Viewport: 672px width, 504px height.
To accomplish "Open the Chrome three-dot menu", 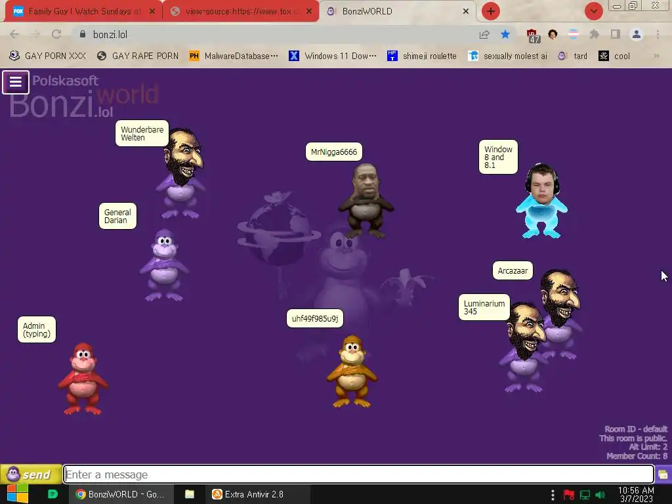I will [x=658, y=34].
